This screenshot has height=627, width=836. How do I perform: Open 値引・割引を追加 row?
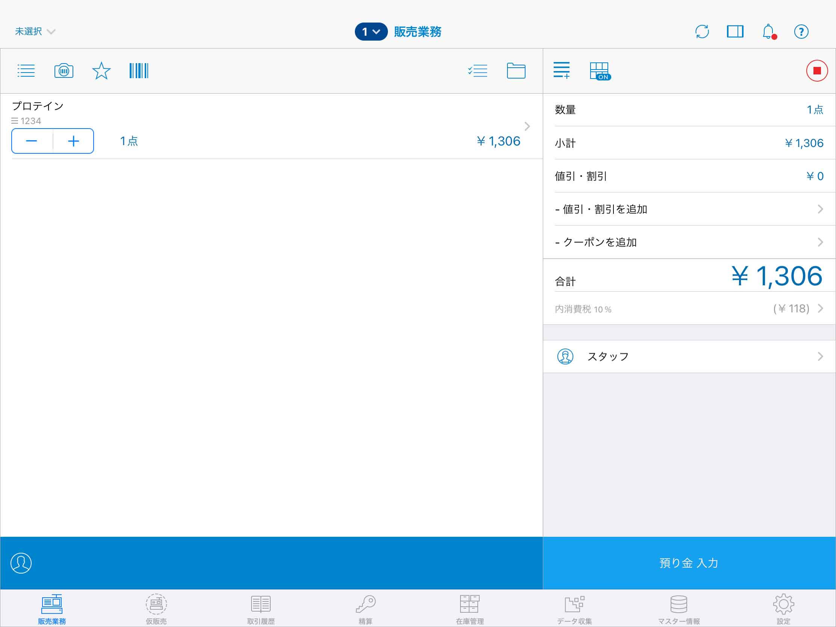[x=689, y=209]
